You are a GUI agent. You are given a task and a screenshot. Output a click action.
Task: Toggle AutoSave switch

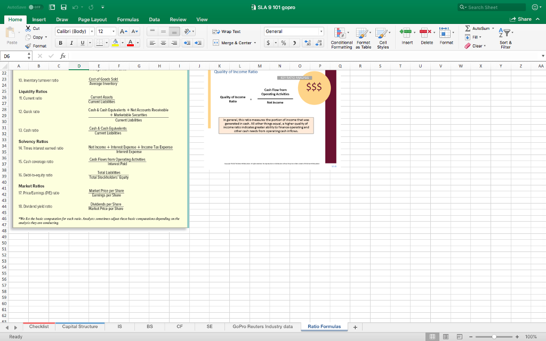tap(35, 7)
